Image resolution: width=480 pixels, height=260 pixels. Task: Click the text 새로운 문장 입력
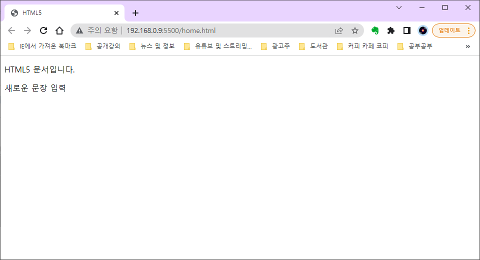[35, 88]
